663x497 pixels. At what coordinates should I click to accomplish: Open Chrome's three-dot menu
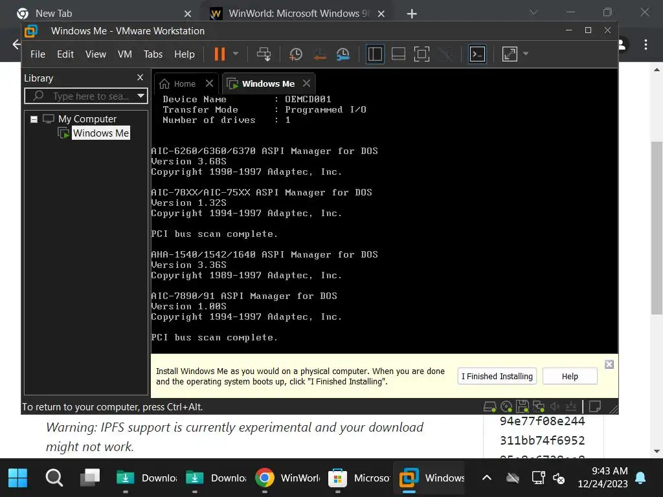click(x=646, y=45)
